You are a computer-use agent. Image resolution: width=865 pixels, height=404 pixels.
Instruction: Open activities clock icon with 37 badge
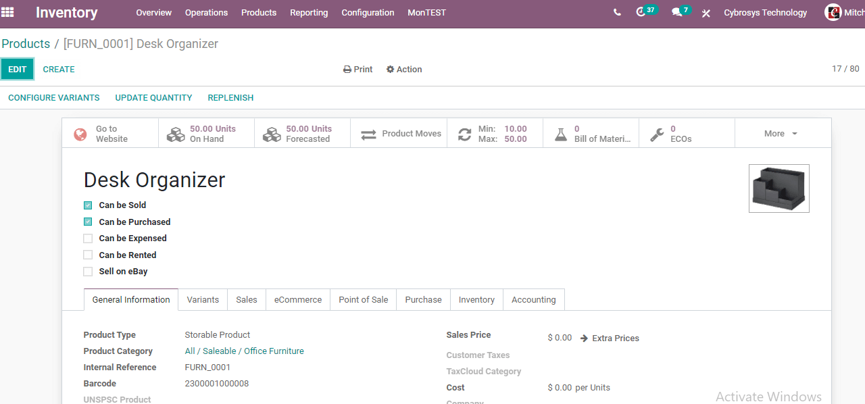(x=646, y=11)
